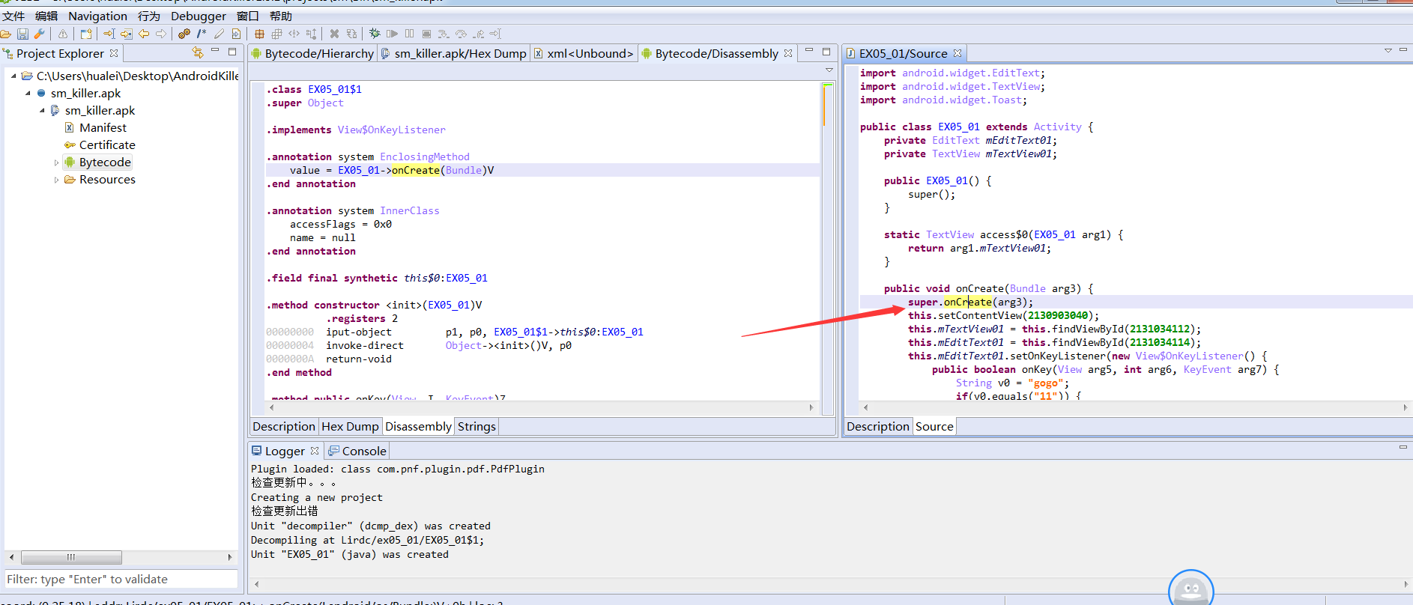Image resolution: width=1413 pixels, height=605 pixels.
Task: Click the gray X delete toolbar icon
Action: [x=334, y=34]
